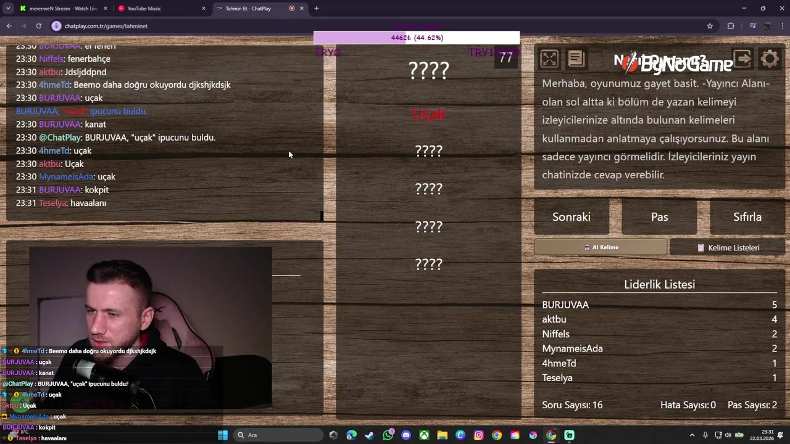Click the Hata Sayısı: 0 counter
The image size is (790, 444).
pyautogui.click(x=688, y=405)
